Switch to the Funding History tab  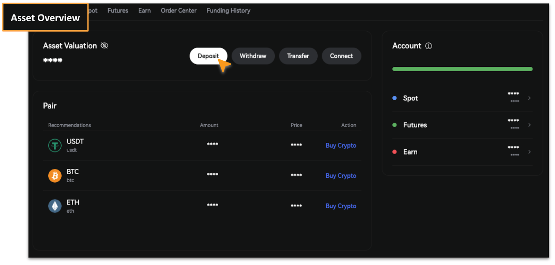pyautogui.click(x=228, y=11)
